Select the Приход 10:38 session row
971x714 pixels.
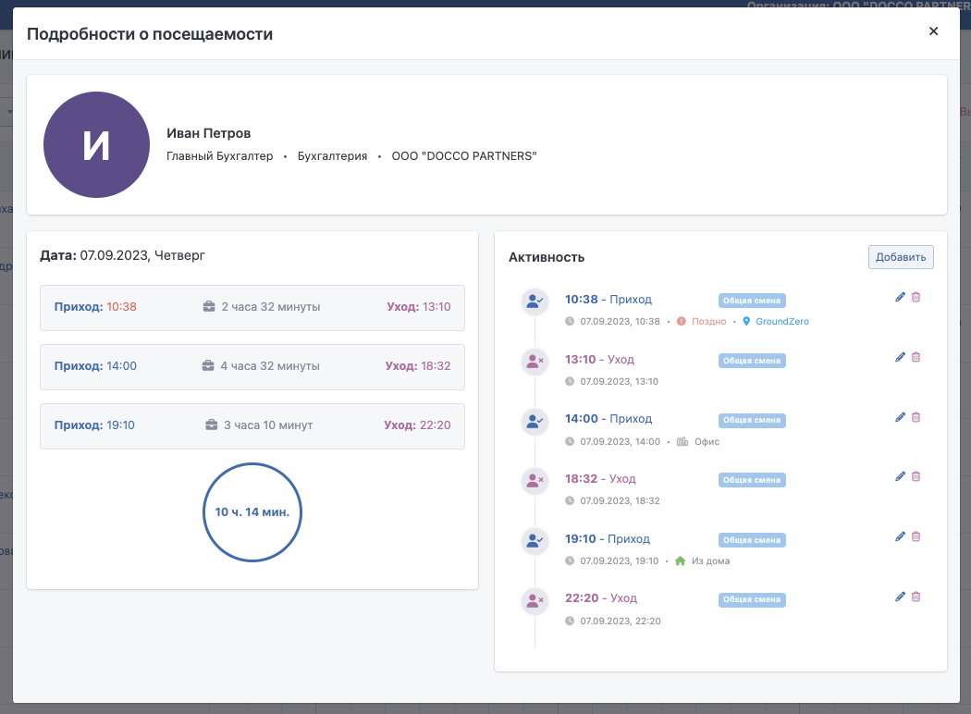[x=252, y=308]
